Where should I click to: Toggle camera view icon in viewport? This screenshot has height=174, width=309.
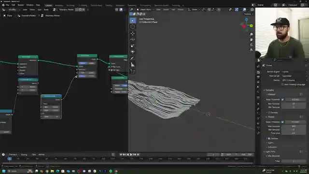click(251, 45)
